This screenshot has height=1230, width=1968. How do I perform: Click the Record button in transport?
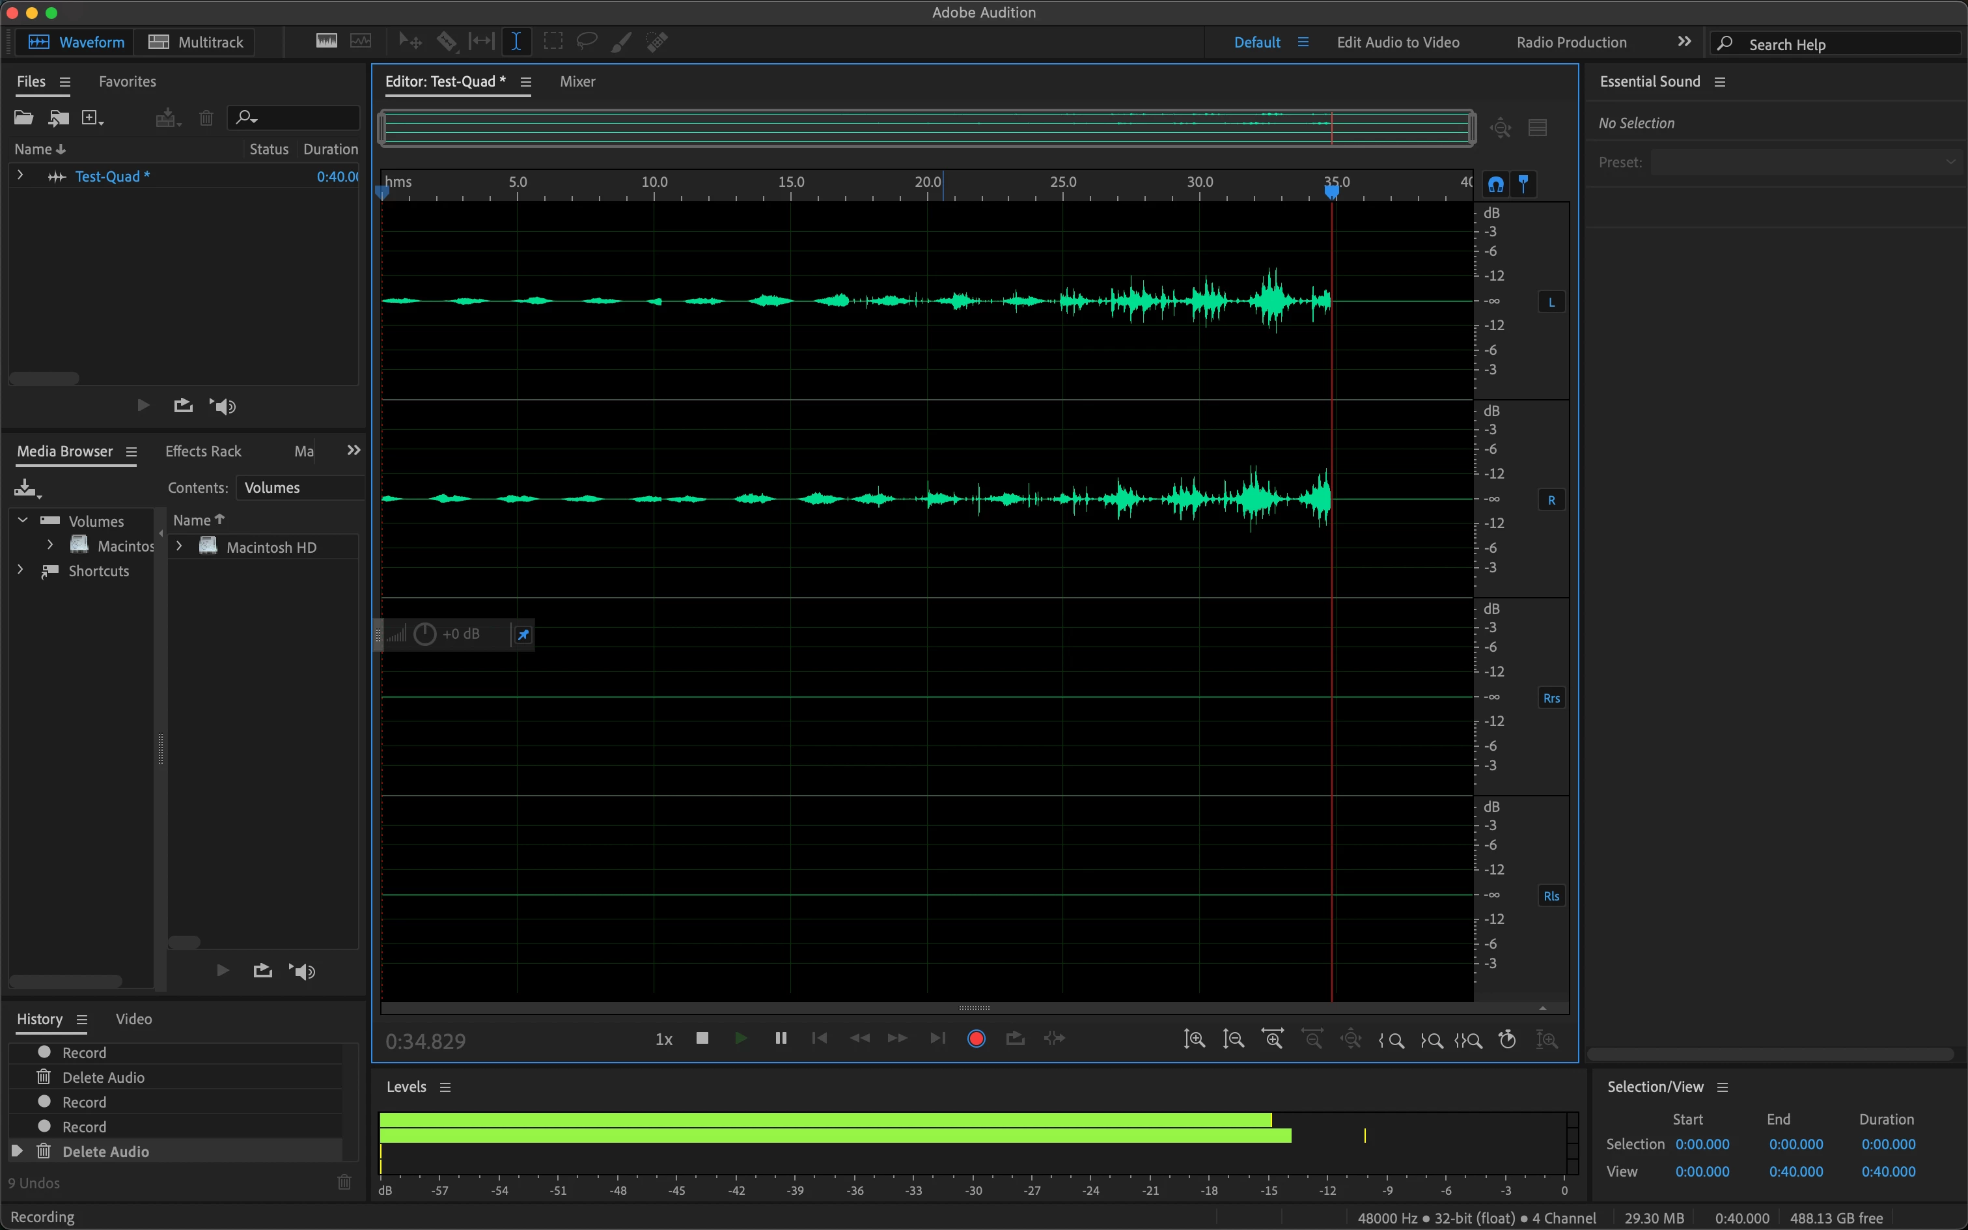tap(977, 1039)
